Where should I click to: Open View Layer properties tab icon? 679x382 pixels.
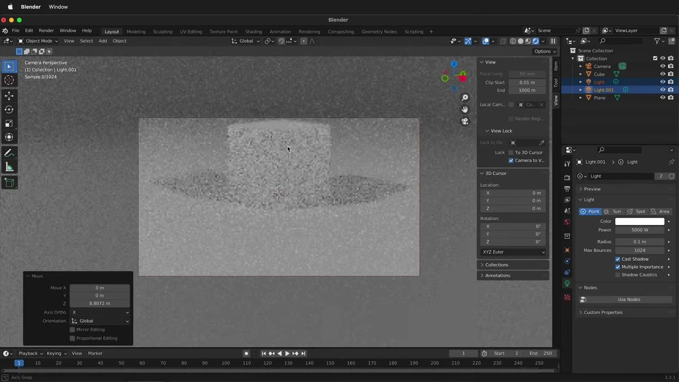click(567, 199)
